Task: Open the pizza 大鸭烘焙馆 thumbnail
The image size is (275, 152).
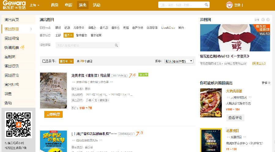Action: point(211,103)
